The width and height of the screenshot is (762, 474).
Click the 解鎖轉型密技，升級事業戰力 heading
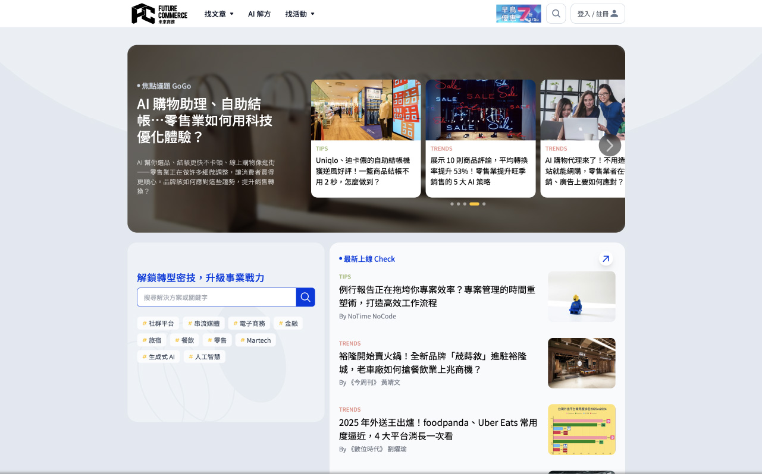tap(200, 277)
